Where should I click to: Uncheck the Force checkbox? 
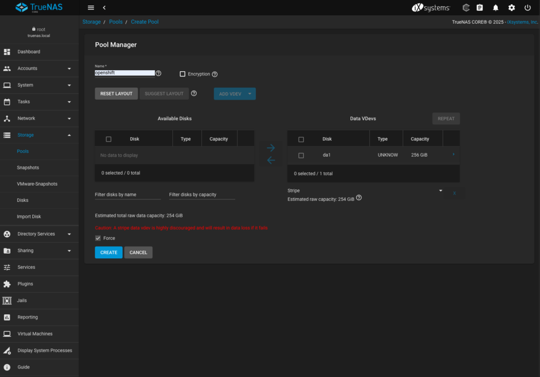click(x=98, y=238)
